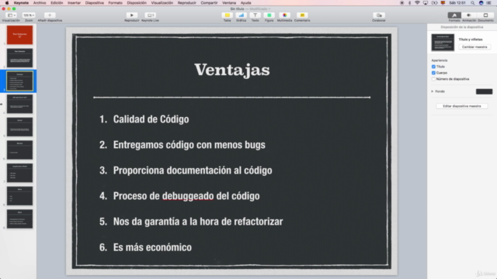The image size is (497, 279).
Task: Toggle the Cuerpo checkbox
Action: click(433, 73)
